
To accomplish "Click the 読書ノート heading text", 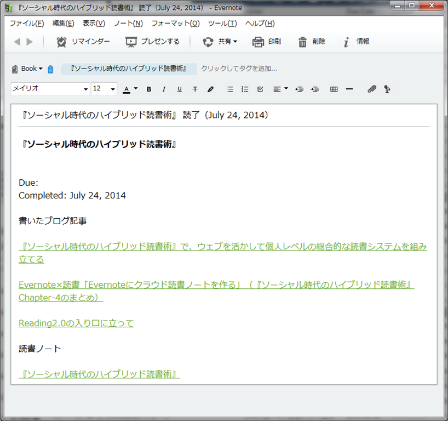I will tap(40, 349).
